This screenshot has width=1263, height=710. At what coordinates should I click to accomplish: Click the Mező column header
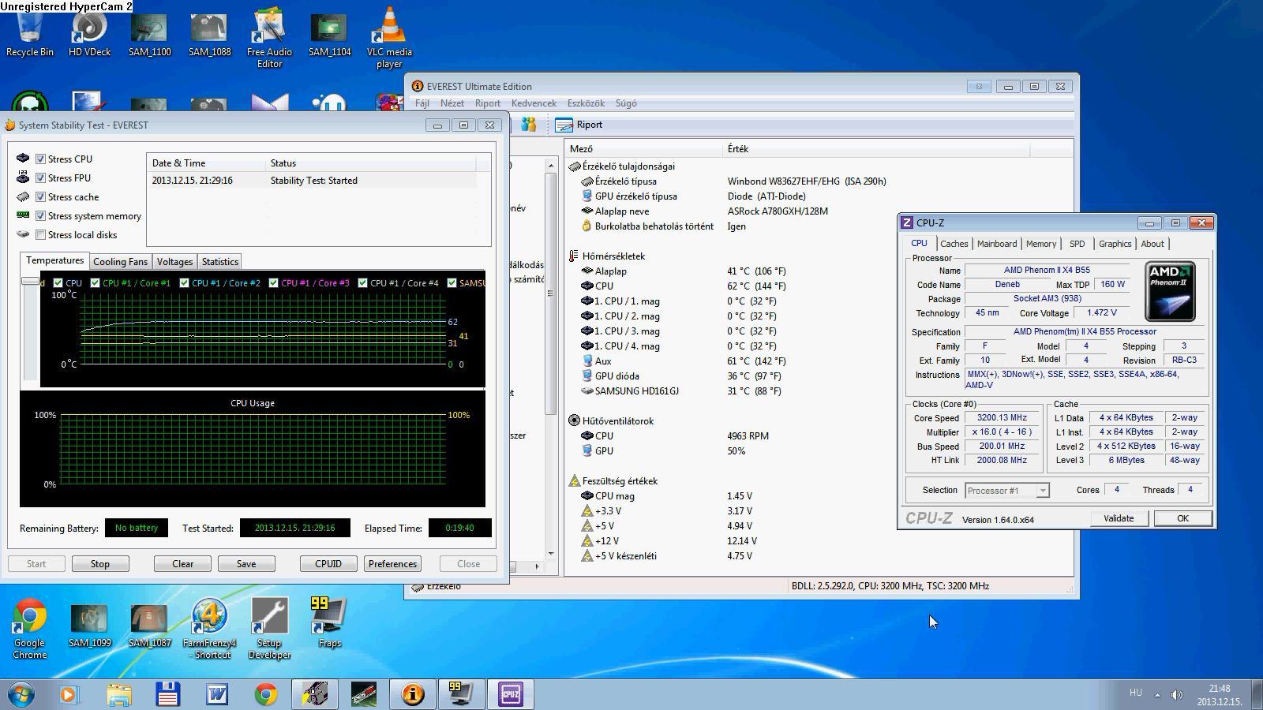tap(644, 148)
